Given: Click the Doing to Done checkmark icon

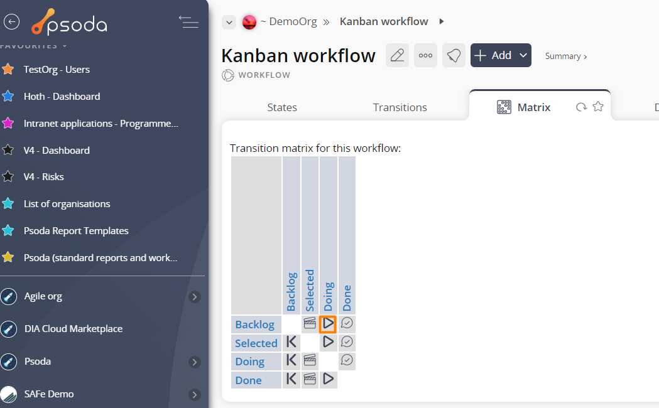Looking at the screenshot, I should 347,360.
